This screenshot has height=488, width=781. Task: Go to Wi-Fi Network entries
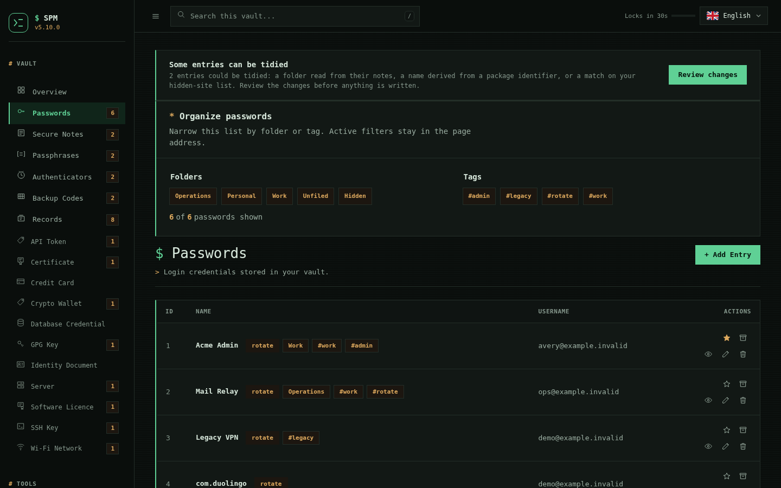click(67, 448)
